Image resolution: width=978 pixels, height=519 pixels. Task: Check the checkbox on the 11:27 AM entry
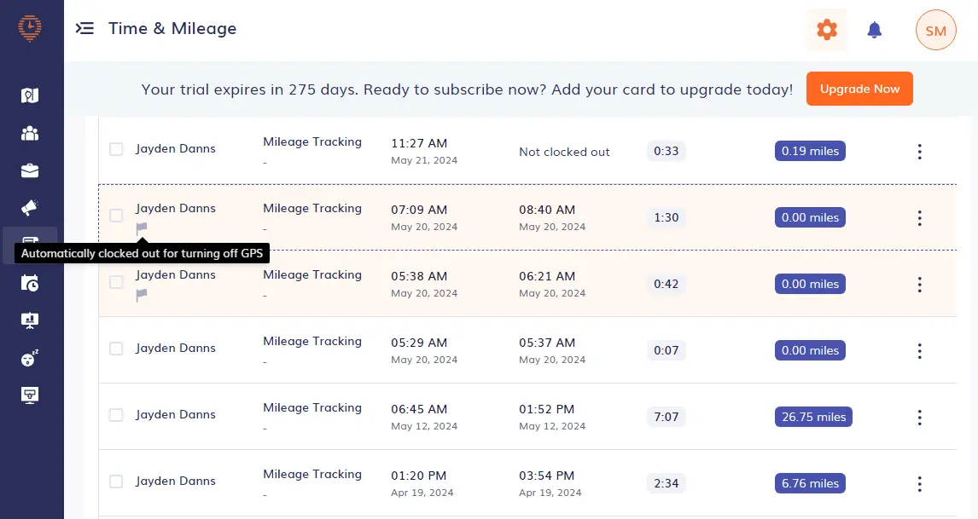[x=116, y=148]
